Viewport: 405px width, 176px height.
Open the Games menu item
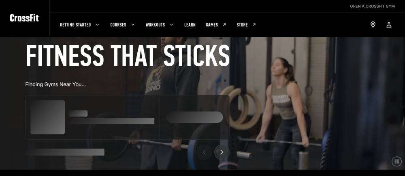coord(212,25)
